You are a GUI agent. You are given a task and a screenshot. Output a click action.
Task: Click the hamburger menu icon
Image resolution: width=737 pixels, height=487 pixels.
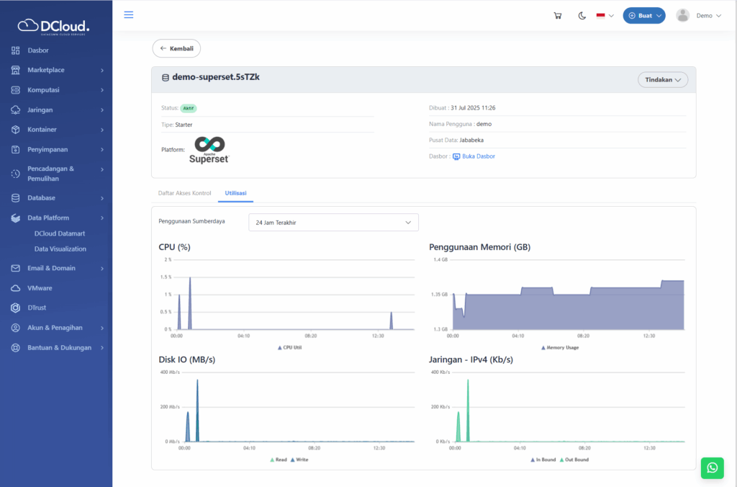[129, 15]
